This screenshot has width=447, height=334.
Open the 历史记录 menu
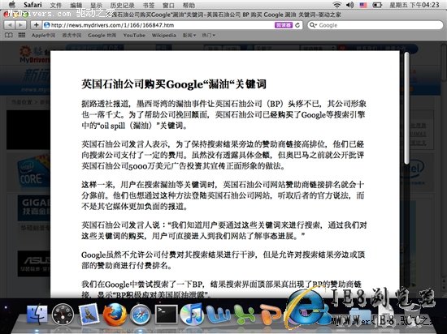pos(122,5)
